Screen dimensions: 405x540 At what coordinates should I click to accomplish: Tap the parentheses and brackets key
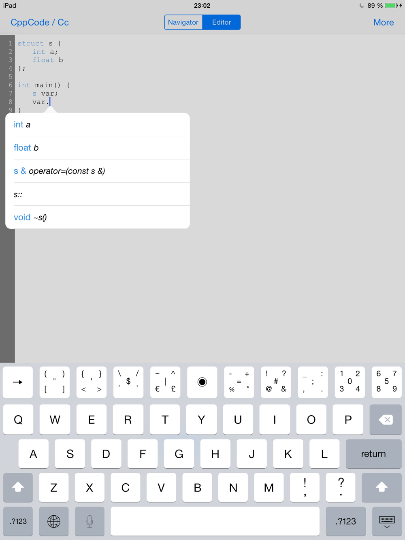pos(55,382)
